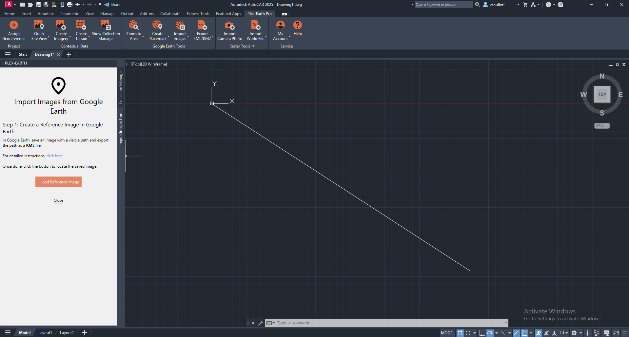This screenshot has height=337, width=629.
Task: Open the Collection Manager side tab
Action: coord(121,87)
